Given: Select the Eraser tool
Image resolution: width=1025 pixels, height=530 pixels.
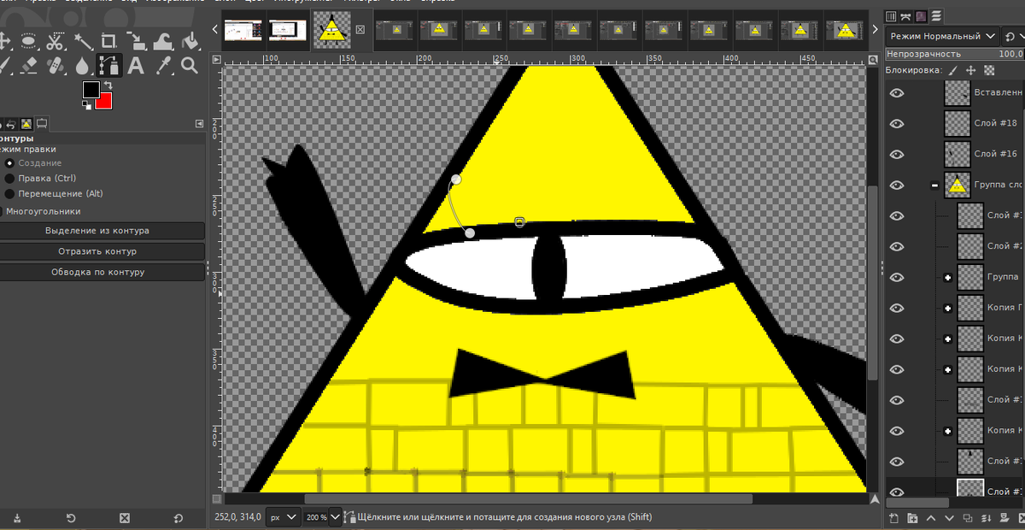Looking at the screenshot, I should (x=28, y=66).
